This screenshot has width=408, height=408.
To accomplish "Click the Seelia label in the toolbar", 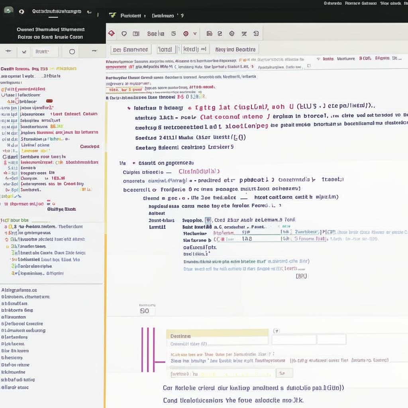I will 156,34.
